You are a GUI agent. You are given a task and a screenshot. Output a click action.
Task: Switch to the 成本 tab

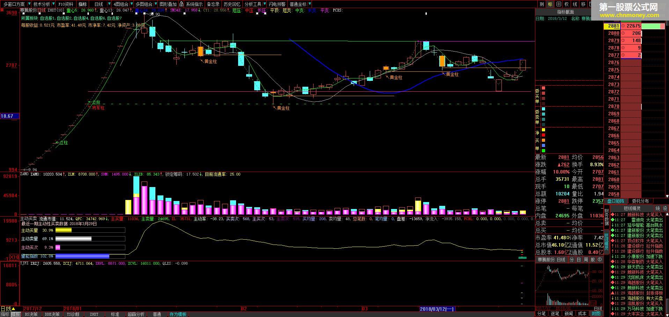click(x=582, y=314)
